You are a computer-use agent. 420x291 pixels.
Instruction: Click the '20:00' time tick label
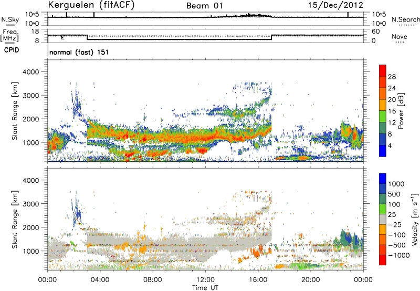tap(311, 280)
